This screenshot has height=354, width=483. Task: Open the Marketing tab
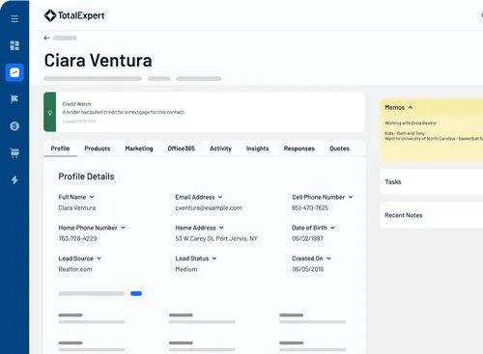139,149
